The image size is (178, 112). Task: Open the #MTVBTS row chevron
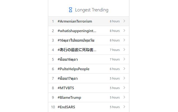coord(124,88)
